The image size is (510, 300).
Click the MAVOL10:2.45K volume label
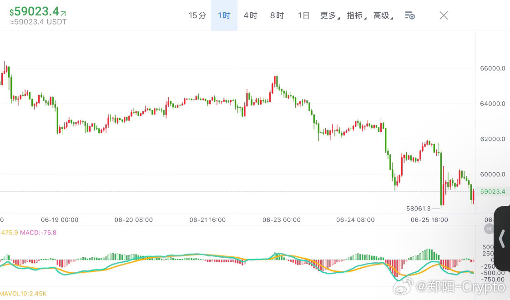23,294
